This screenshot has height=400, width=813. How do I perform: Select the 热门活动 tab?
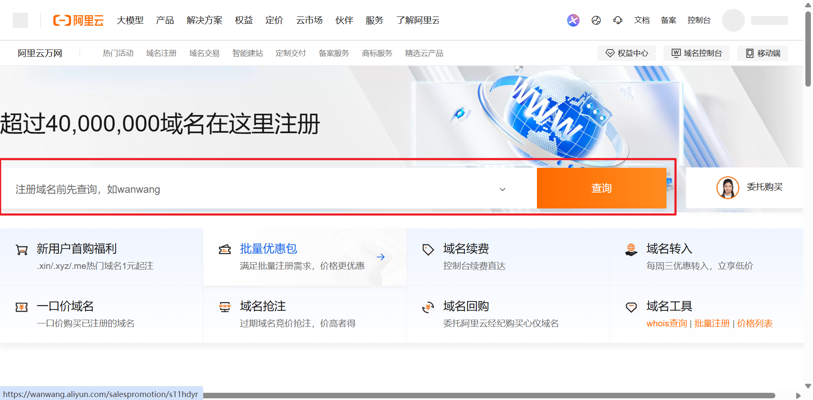tap(118, 53)
